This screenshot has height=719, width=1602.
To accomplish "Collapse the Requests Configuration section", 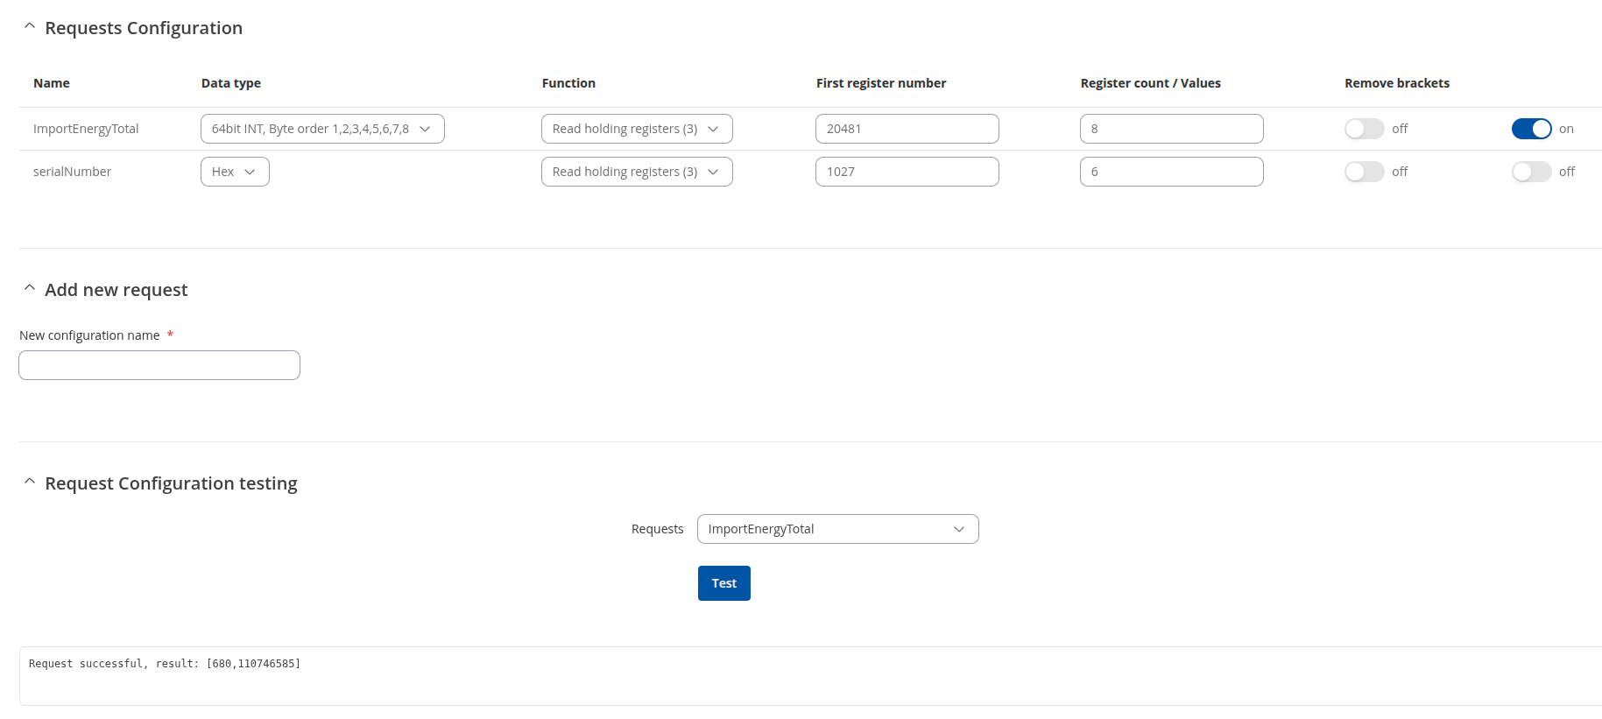I will point(30,27).
